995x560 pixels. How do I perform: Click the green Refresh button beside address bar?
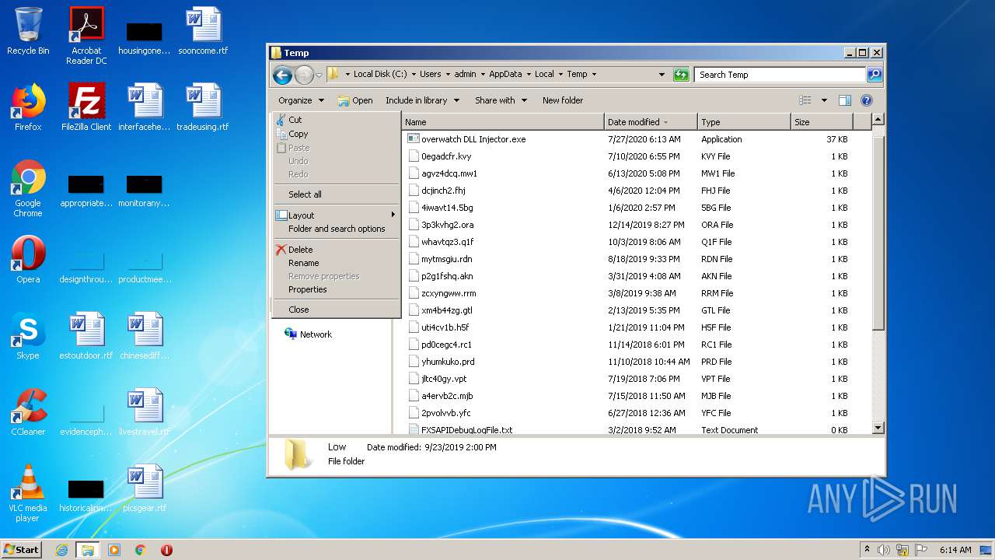pos(681,75)
